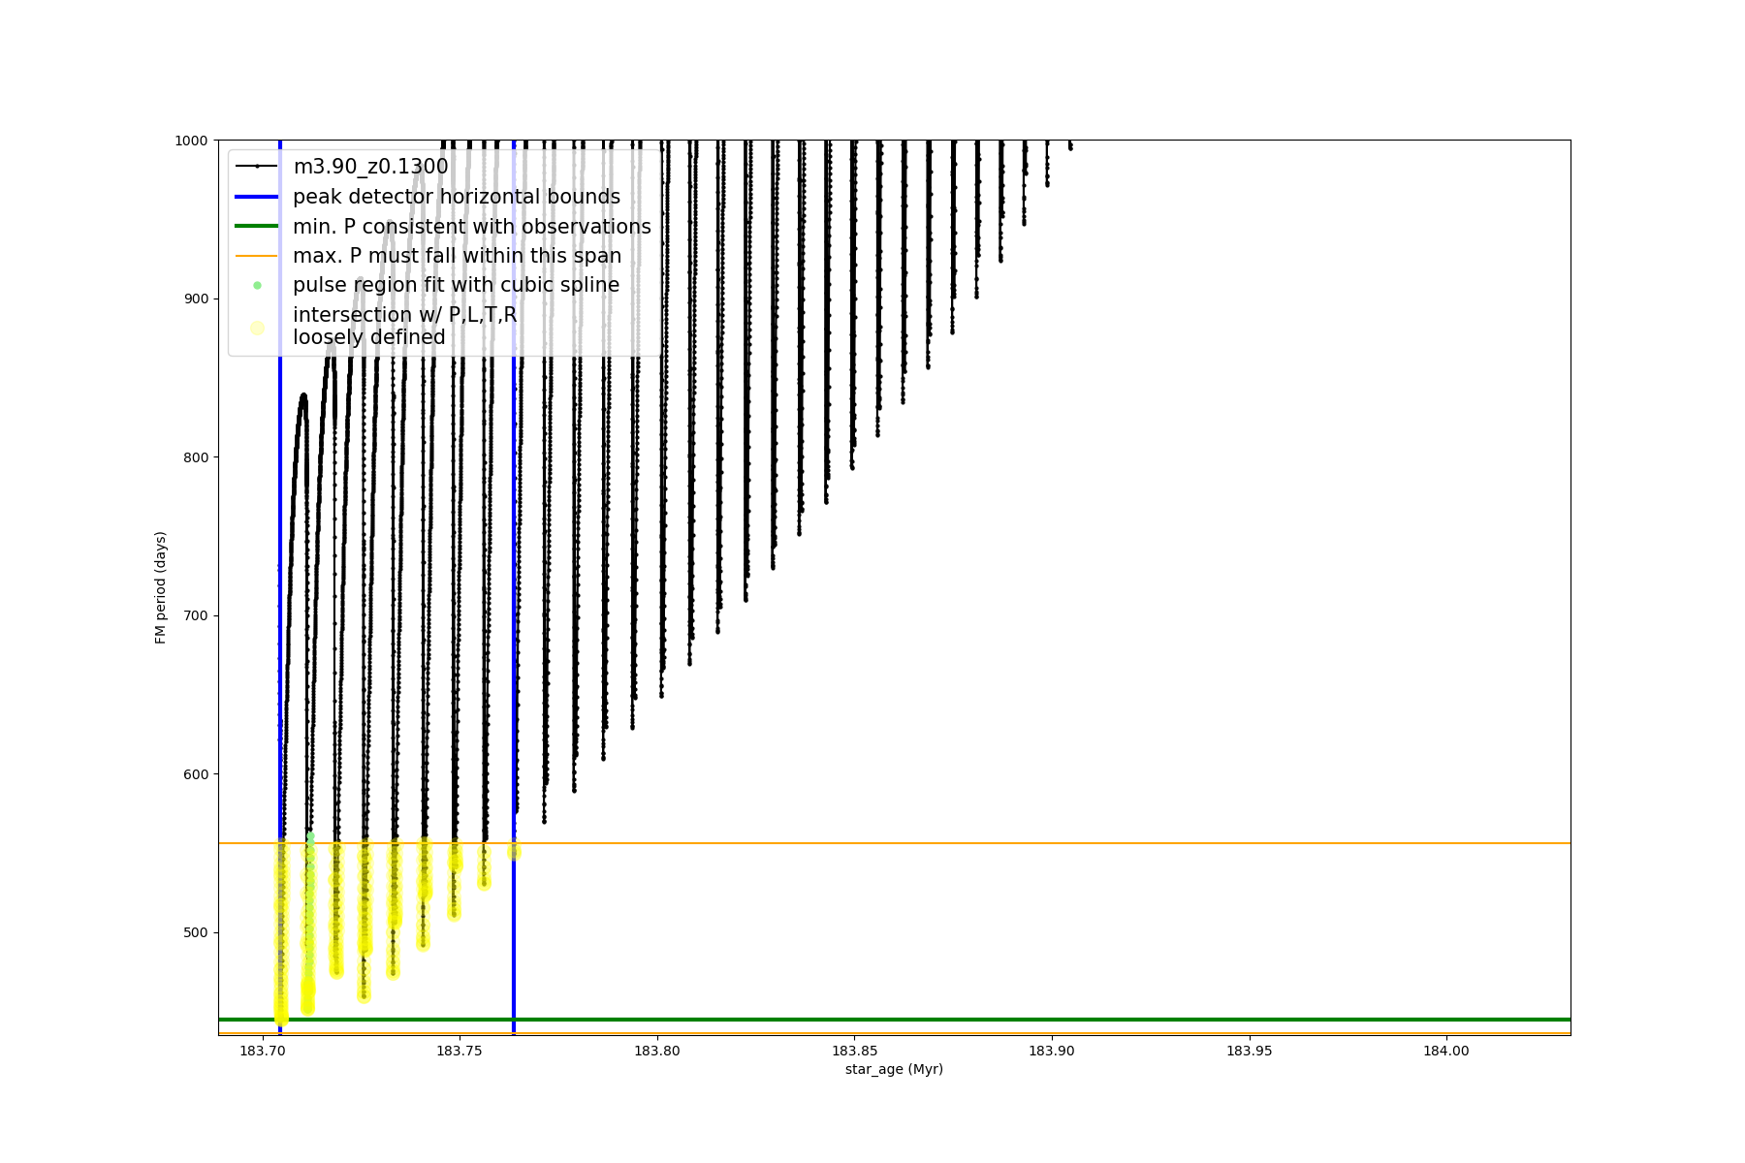Click the blue line swatch in legend

pyautogui.click(x=257, y=197)
